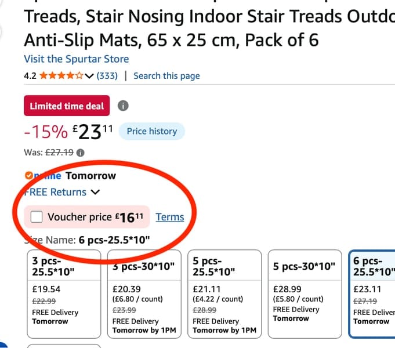395x348 pixels.
Task: Select the 3 pcs-30*10" size option
Action: (144, 294)
